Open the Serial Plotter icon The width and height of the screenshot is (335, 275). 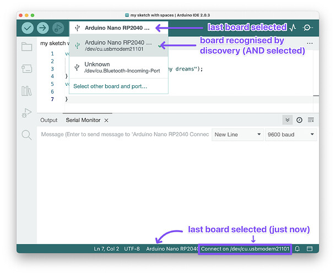tap(293, 28)
